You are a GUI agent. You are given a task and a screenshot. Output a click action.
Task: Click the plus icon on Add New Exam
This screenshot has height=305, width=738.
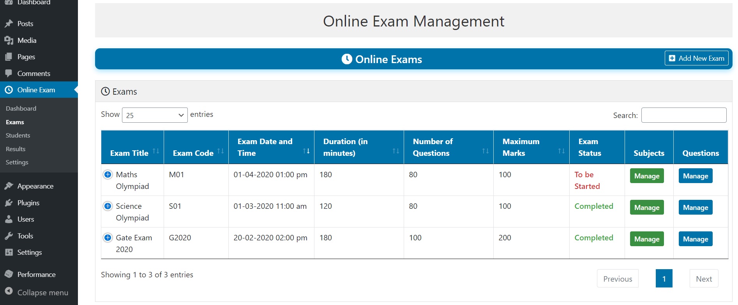672,58
